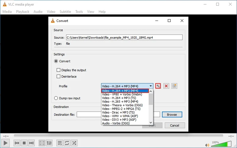This screenshot has height=148, width=237.
Task: Skip to next media button
Action: [x=31, y=143]
